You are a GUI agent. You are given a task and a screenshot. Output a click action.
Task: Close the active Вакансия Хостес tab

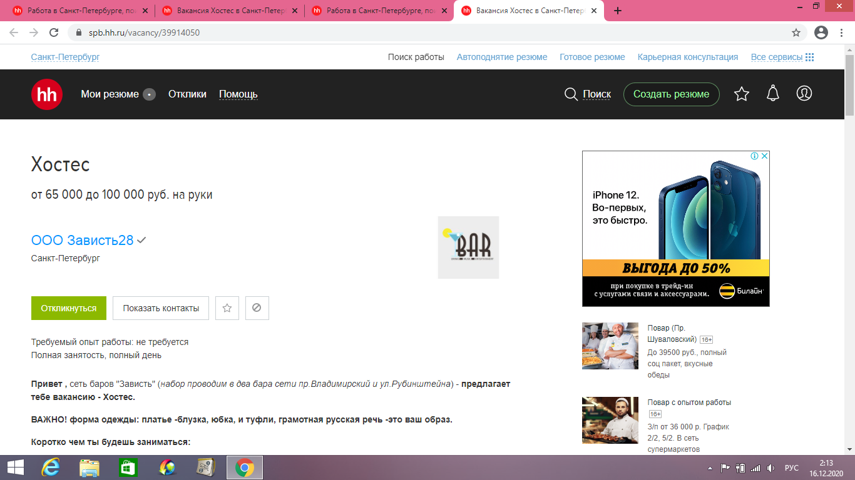tap(593, 11)
